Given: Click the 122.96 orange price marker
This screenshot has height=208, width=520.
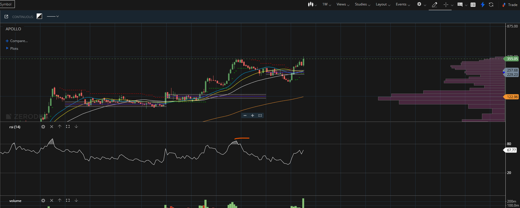Looking at the screenshot, I should click(x=512, y=97).
